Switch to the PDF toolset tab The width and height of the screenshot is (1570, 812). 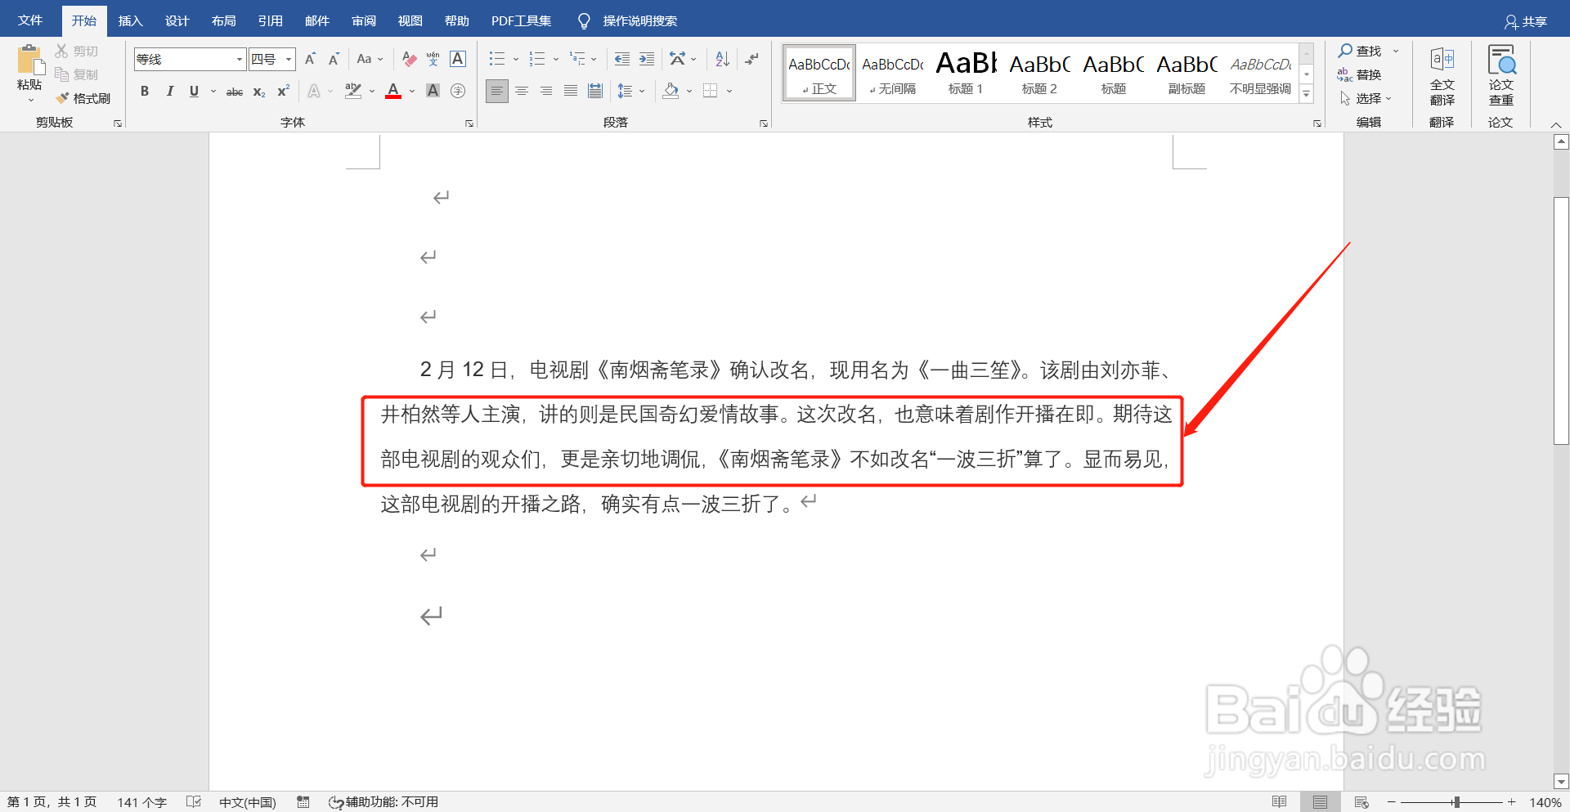point(521,21)
